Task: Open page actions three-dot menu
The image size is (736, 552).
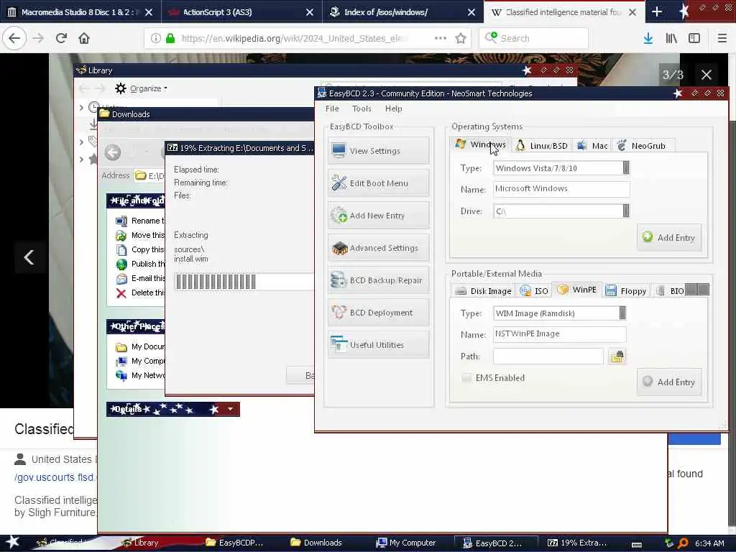Action: point(441,38)
